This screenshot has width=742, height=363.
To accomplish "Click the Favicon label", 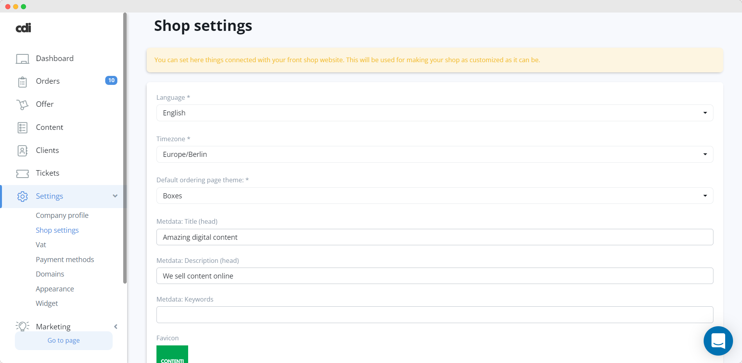I will click(x=167, y=338).
